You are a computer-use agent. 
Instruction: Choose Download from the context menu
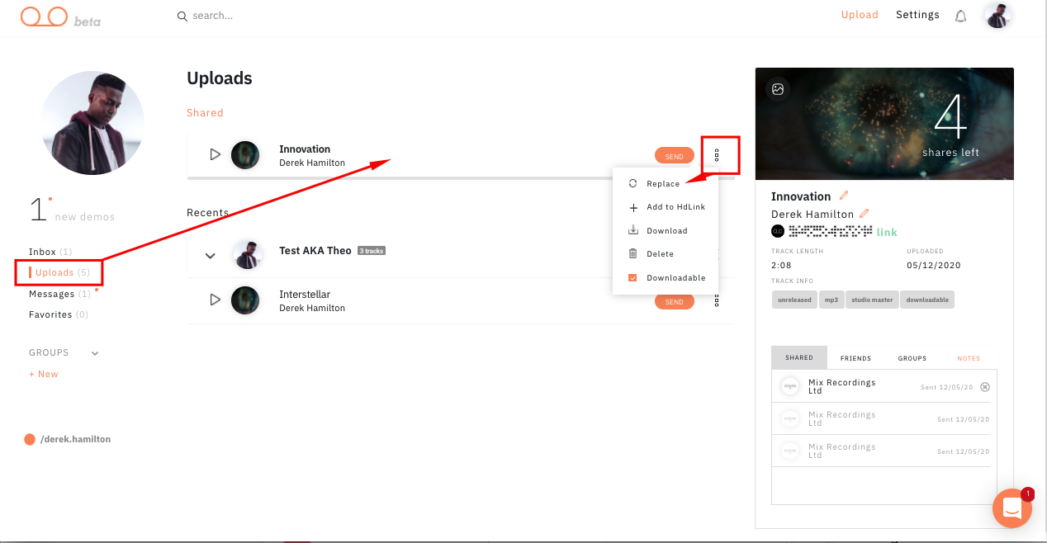666,231
